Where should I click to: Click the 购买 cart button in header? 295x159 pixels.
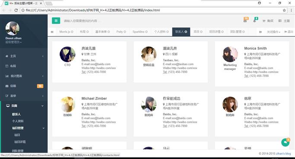(268, 21)
